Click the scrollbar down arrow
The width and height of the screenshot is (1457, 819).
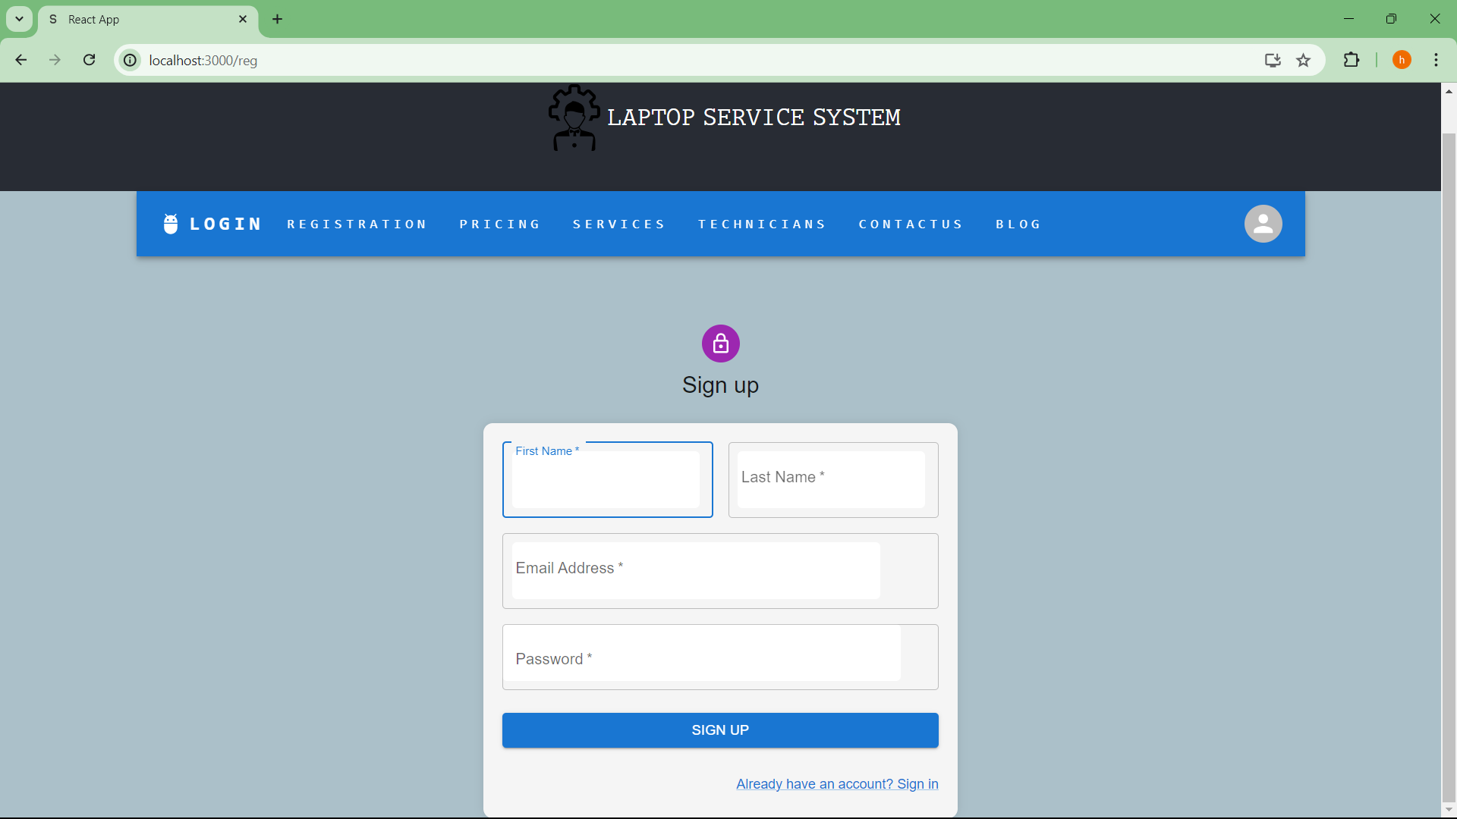pyautogui.click(x=1449, y=811)
